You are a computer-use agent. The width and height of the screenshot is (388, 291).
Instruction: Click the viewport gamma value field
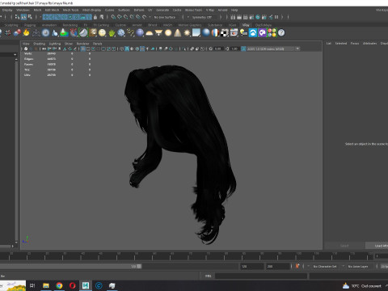tap(234, 48)
